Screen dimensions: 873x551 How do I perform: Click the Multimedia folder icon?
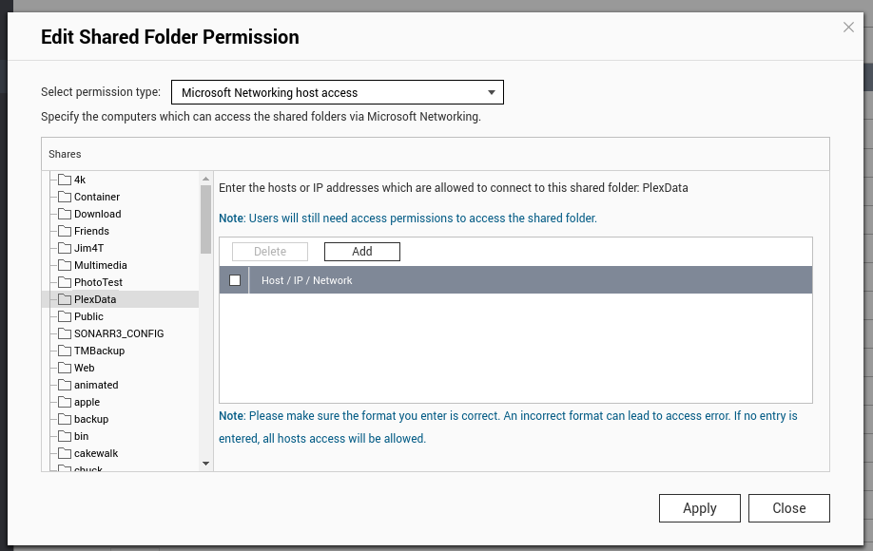65,265
